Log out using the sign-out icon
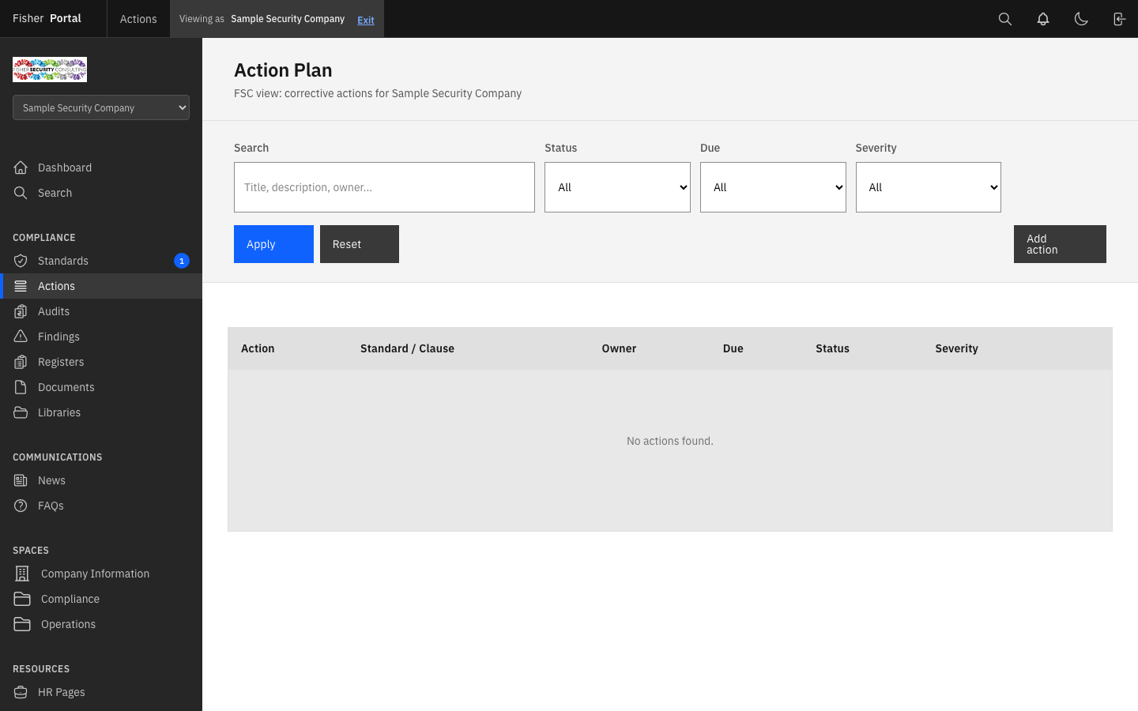The height and width of the screenshot is (711, 1138). [x=1119, y=18]
